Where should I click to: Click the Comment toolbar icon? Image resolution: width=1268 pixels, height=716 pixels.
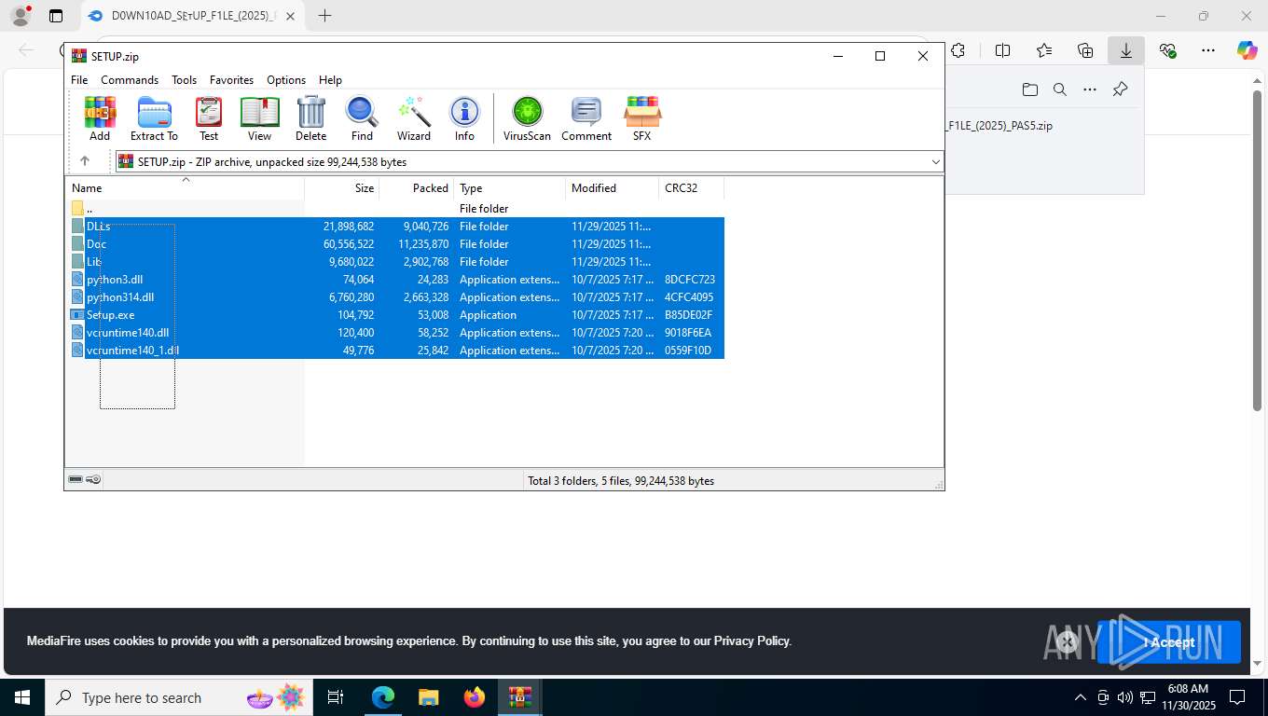click(586, 118)
